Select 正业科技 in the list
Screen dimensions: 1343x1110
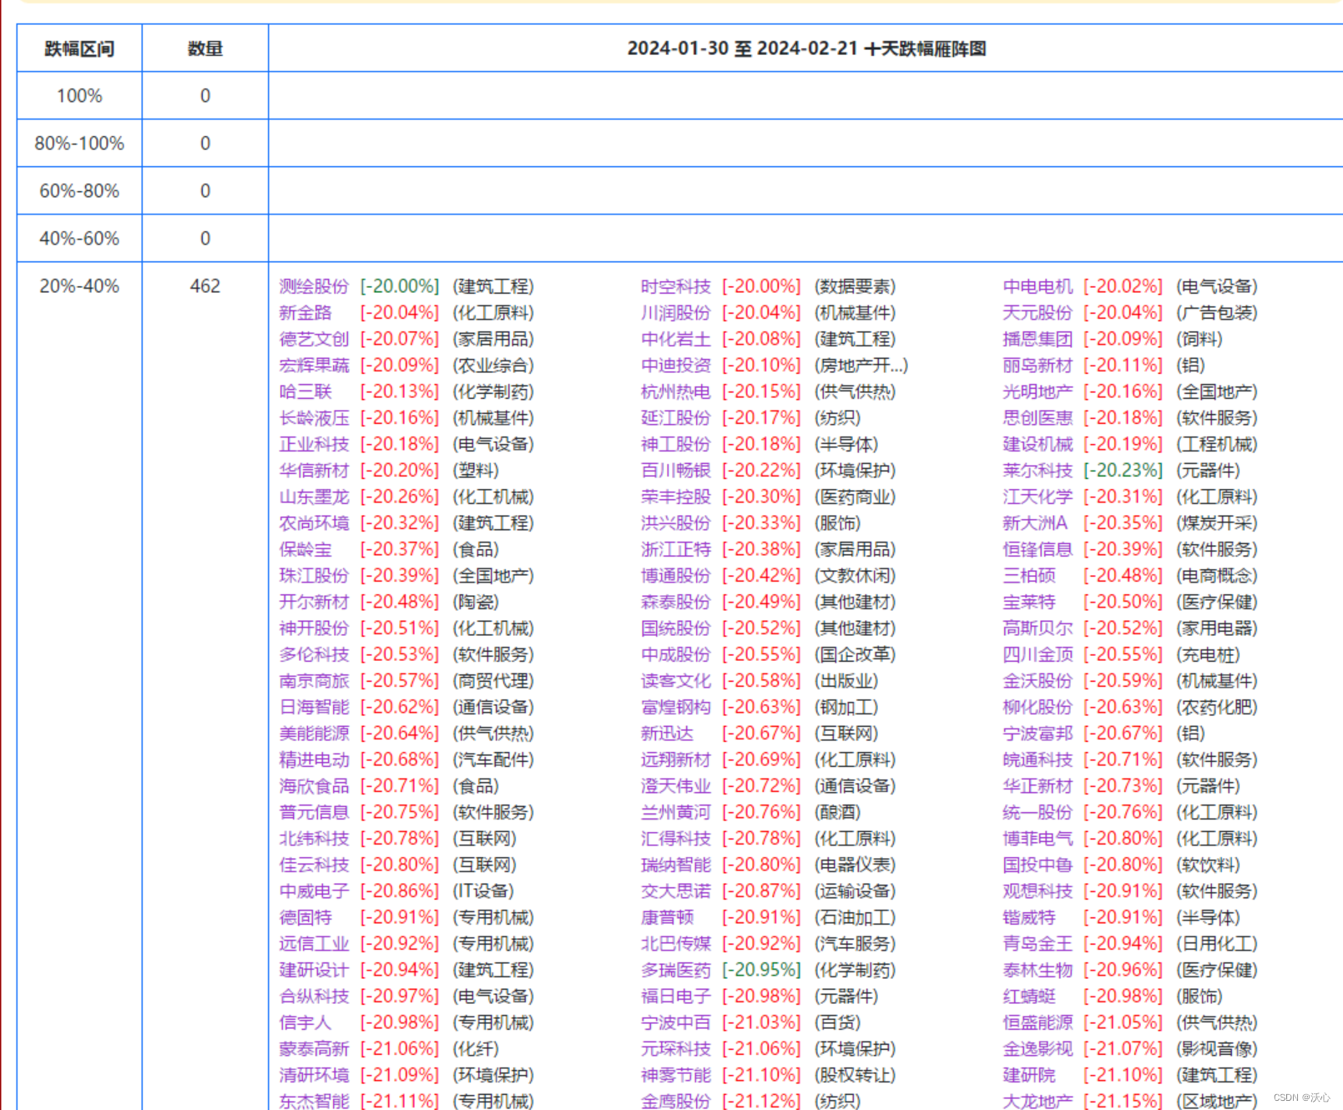point(314,444)
